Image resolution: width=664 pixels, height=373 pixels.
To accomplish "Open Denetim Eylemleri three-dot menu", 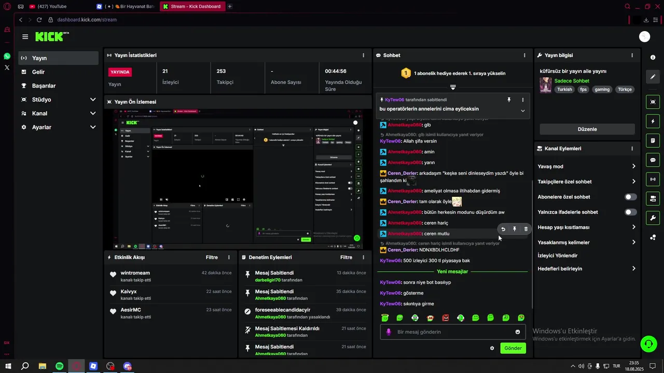I will (363, 257).
